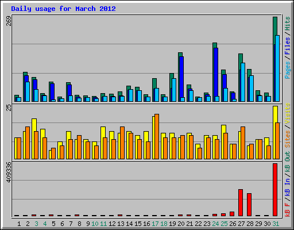
Task: Click the small red kB bar for day 26
Action: (232, 214)
